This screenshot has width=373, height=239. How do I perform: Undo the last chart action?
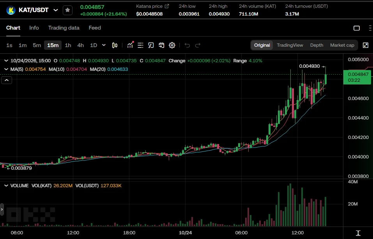[187, 45]
